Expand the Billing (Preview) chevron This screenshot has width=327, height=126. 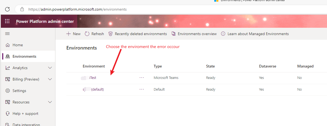point(50,79)
